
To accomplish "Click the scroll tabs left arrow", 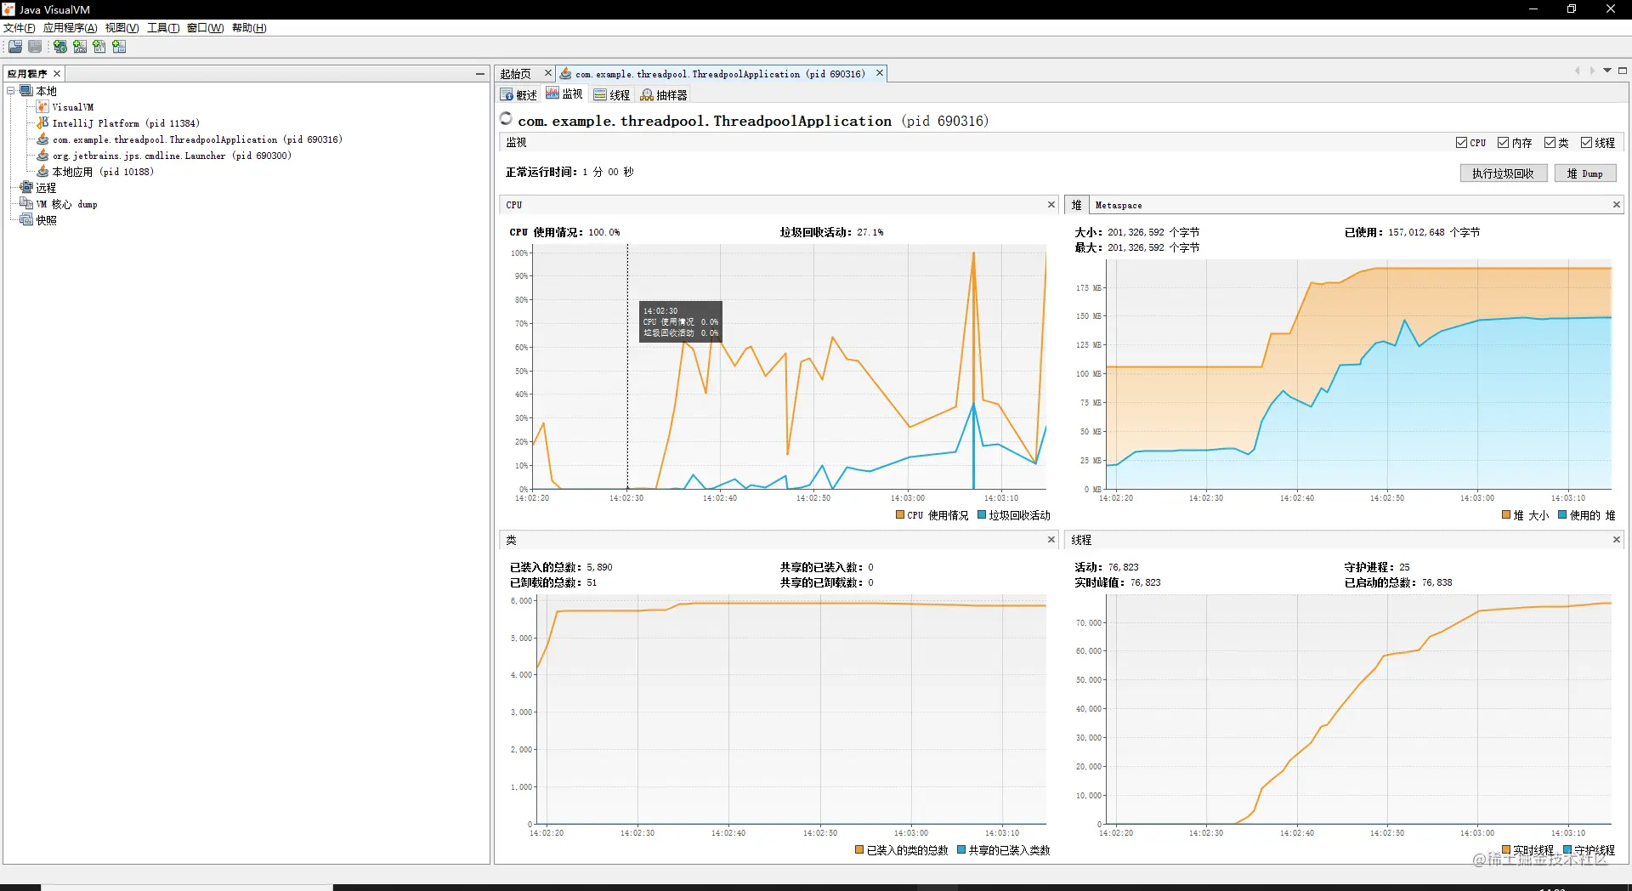I will click(x=1577, y=71).
